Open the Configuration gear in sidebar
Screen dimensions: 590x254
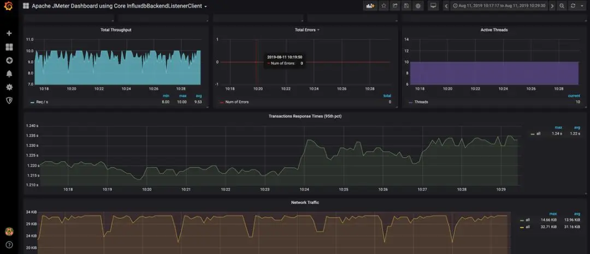[9, 87]
